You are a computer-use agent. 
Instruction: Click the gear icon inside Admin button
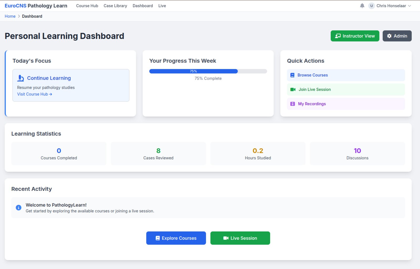tap(389, 36)
